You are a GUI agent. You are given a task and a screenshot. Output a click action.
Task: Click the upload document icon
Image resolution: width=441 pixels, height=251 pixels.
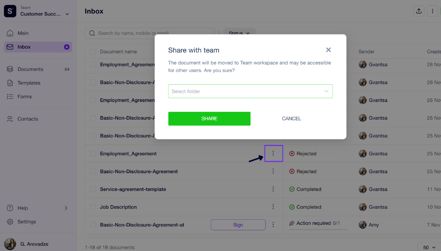point(419,11)
